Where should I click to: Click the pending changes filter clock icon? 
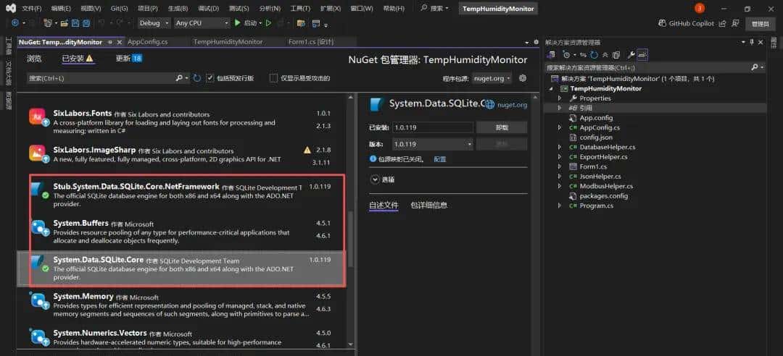565,55
